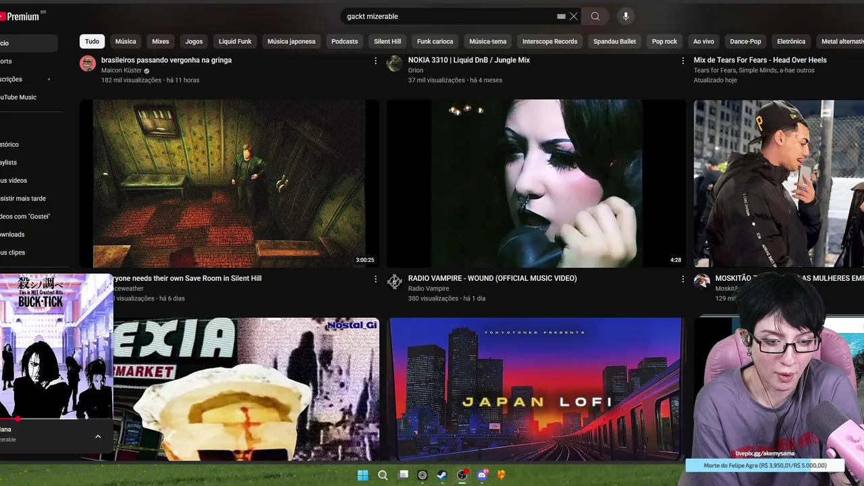Viewport: 864px width, 486px height.
Task: Open Moskitão channel avatar
Action: click(x=702, y=282)
